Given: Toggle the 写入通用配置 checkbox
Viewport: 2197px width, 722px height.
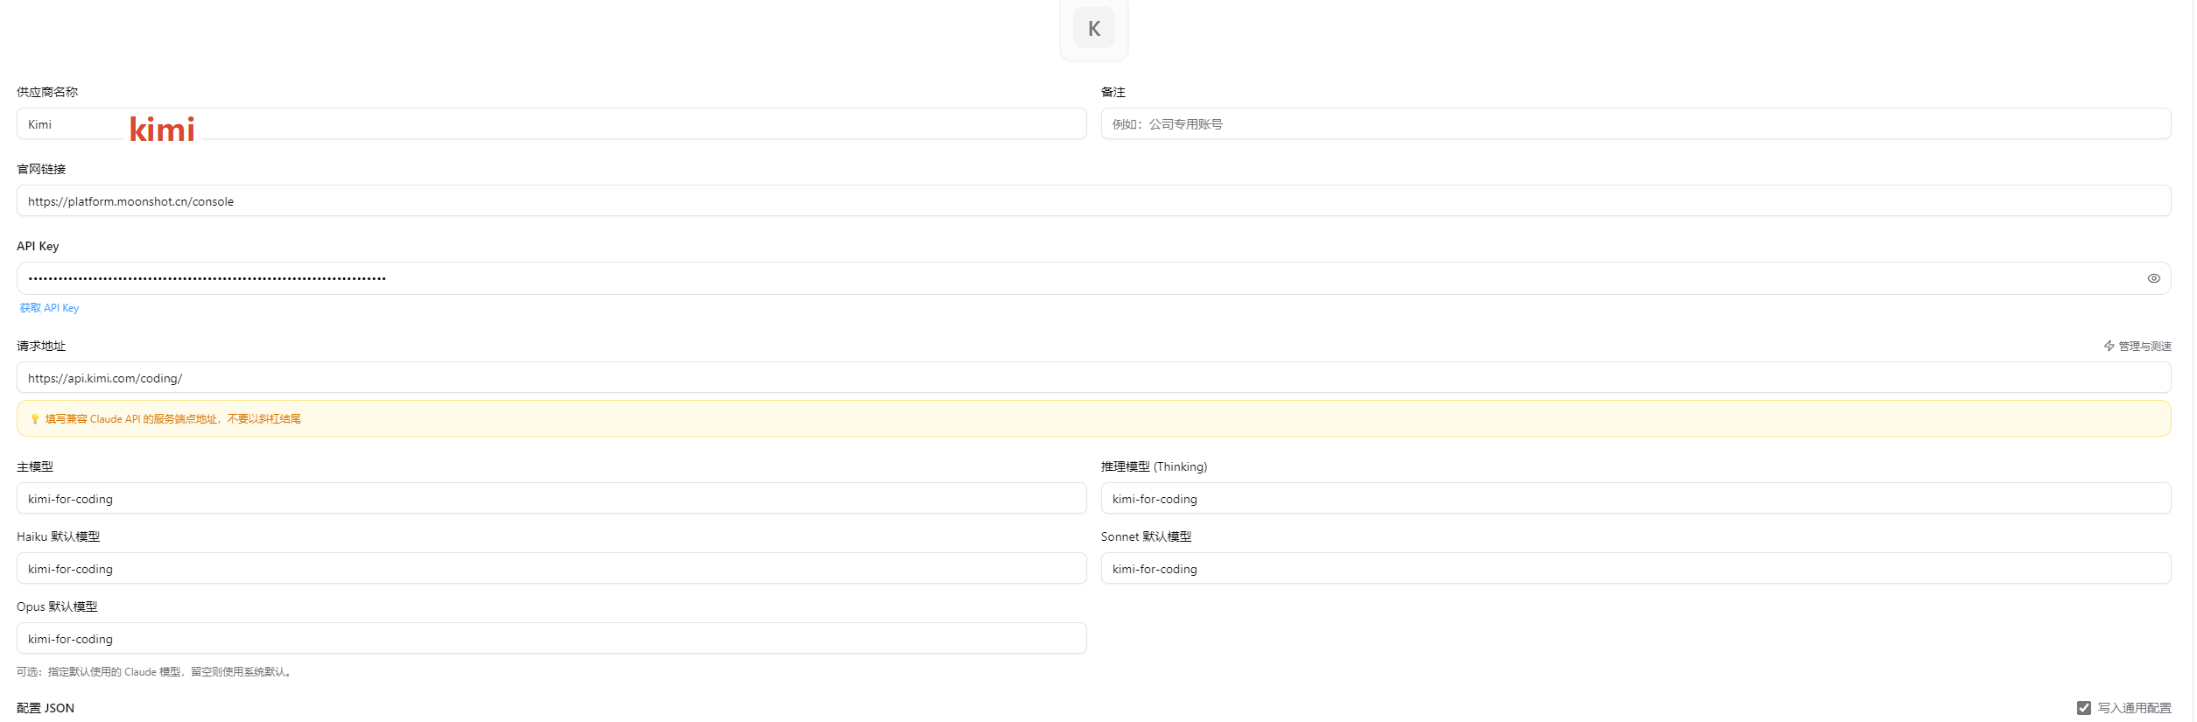Looking at the screenshot, I should [2084, 707].
